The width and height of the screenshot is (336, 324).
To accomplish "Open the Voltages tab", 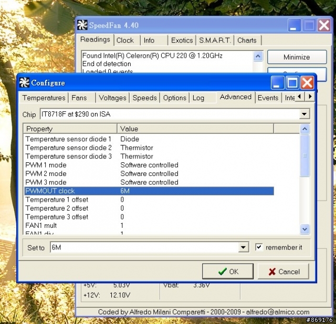I will [112, 98].
